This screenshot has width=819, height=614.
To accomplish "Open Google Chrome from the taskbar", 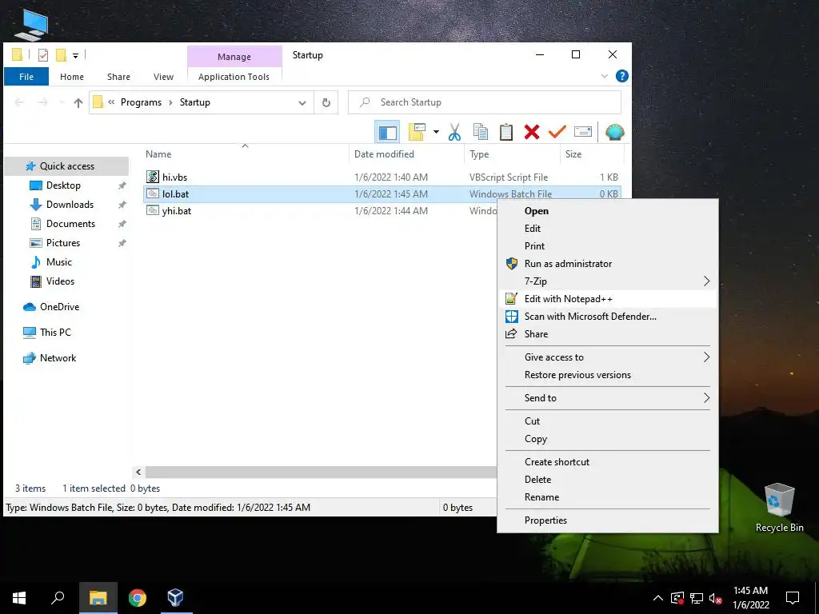I will [x=137, y=598].
